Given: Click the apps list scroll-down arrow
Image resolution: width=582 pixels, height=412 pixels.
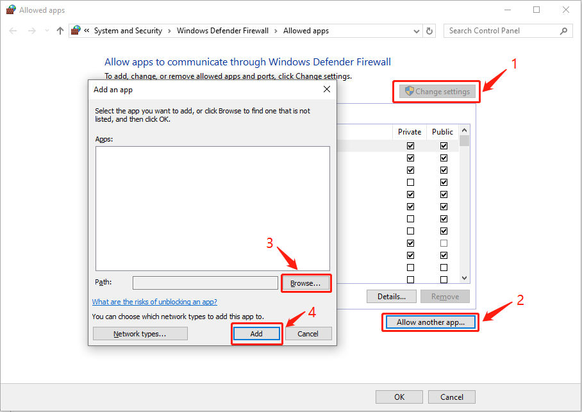Looking at the screenshot, I should tap(464, 278).
